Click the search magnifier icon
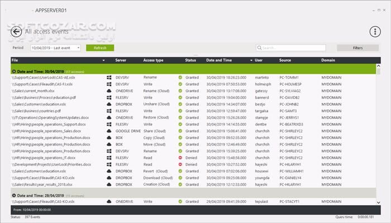 tap(259, 48)
